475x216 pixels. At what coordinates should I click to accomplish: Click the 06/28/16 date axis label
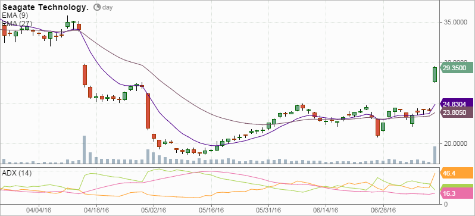point(383,210)
